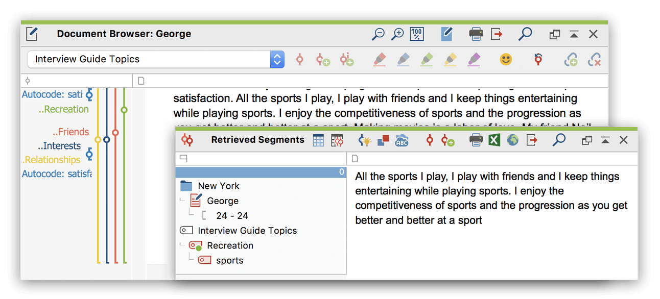The height and width of the screenshot is (299, 660).
Task: Open the red and blue squares tool
Action: pyautogui.click(x=383, y=140)
